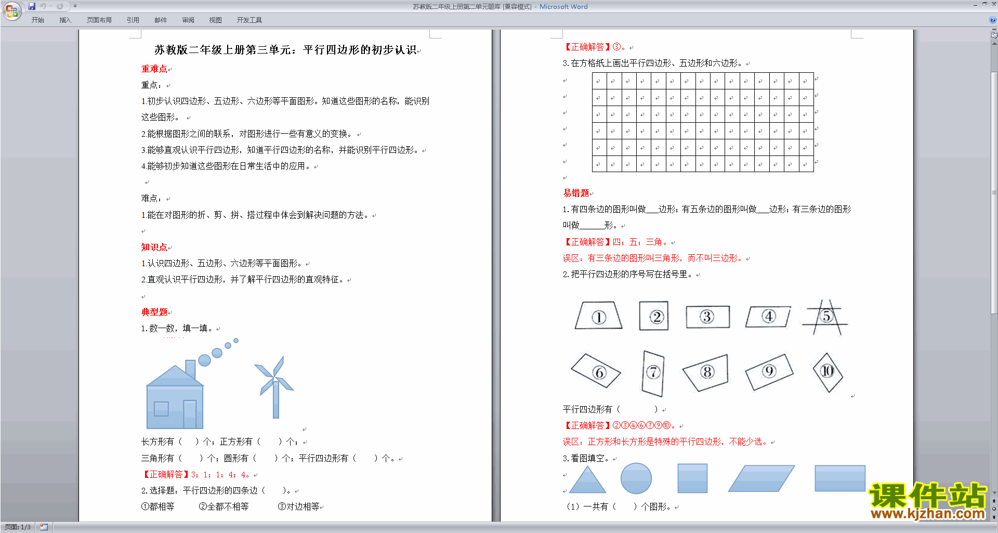This screenshot has width=998, height=533.
Task: Click the line 3.看图填空。
Action: click(x=587, y=458)
